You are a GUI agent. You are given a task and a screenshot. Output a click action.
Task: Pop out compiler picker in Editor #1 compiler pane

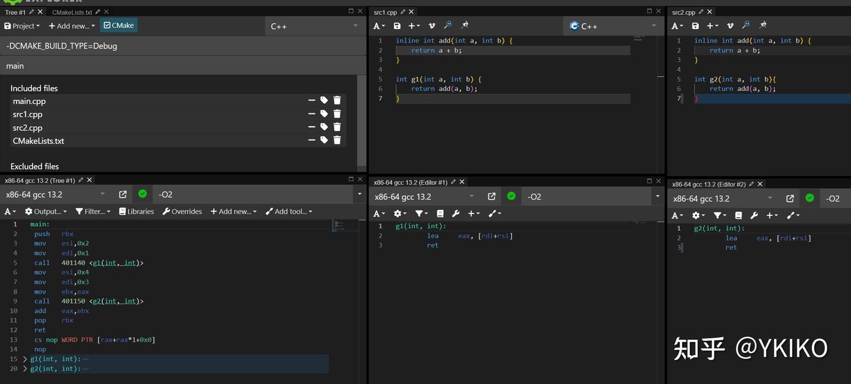[x=492, y=196]
